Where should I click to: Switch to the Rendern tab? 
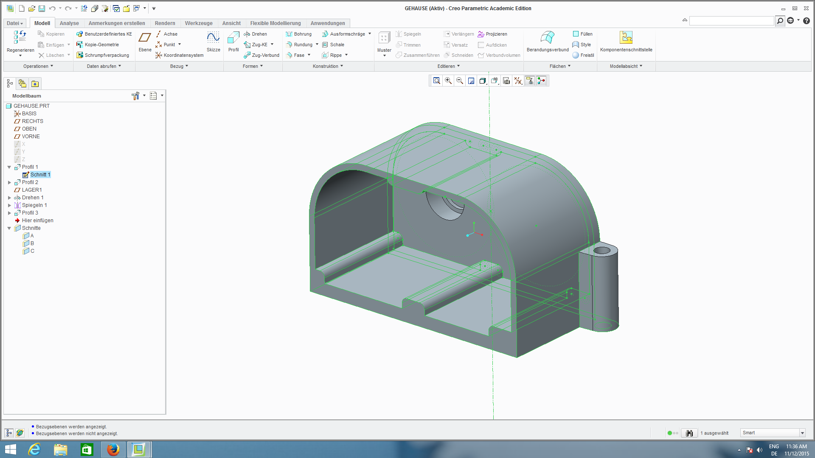[x=165, y=23]
